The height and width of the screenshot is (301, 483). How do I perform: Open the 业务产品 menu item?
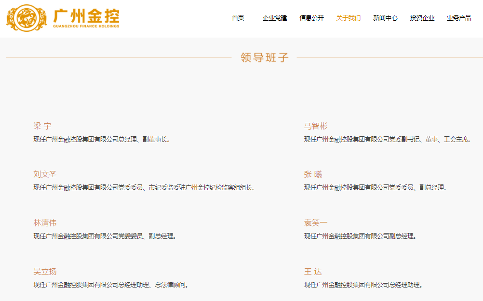(x=459, y=18)
